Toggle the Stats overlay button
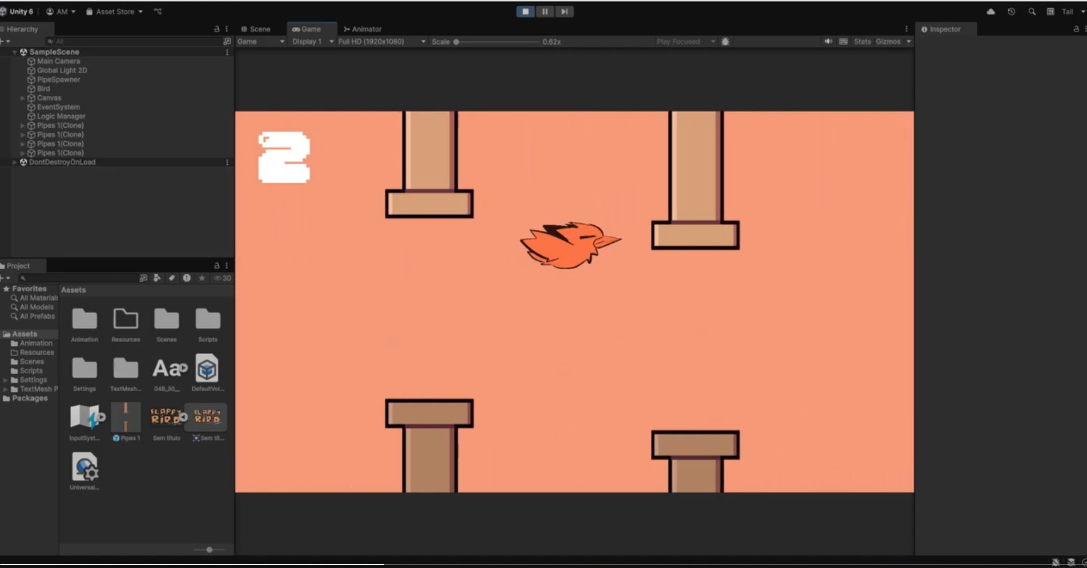 (862, 42)
